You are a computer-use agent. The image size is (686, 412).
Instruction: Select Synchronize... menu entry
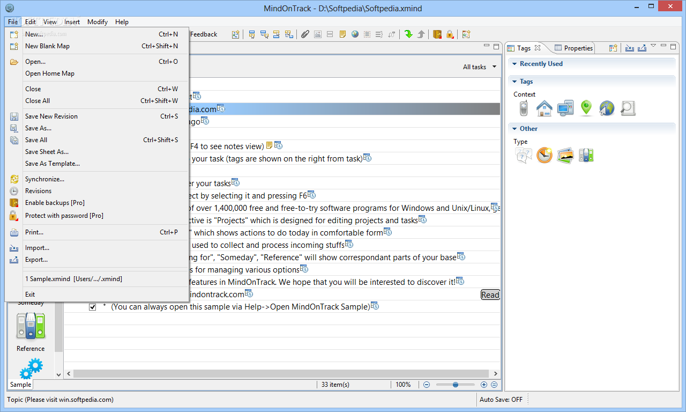pyautogui.click(x=97, y=179)
